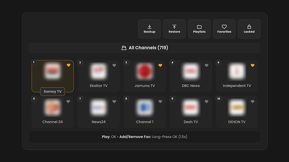Viewport: 289px width, 162px height.
Task: Toggle favorite heart on Ekattor TV
Action: 114,65
